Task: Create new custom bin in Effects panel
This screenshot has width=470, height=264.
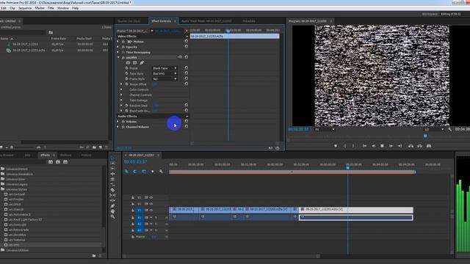Action: (x=94, y=256)
